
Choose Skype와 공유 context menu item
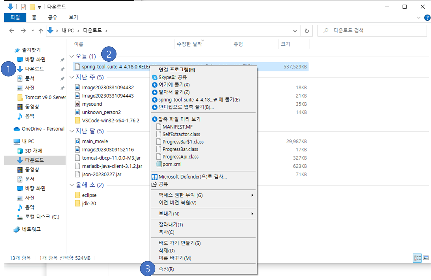[203, 77]
